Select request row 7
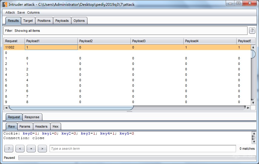Viewport: 259px width, 164px height. 127,91
